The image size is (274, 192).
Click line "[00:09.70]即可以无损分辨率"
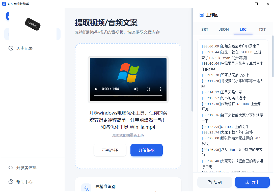click(x=225, y=75)
